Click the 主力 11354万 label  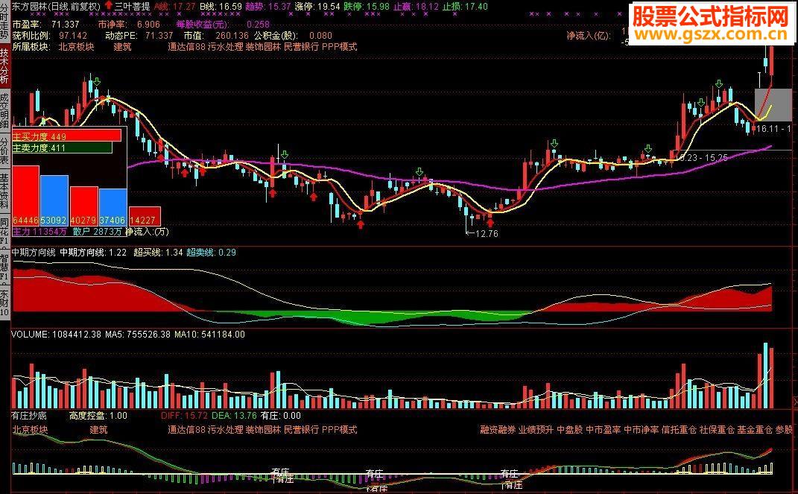(39, 232)
